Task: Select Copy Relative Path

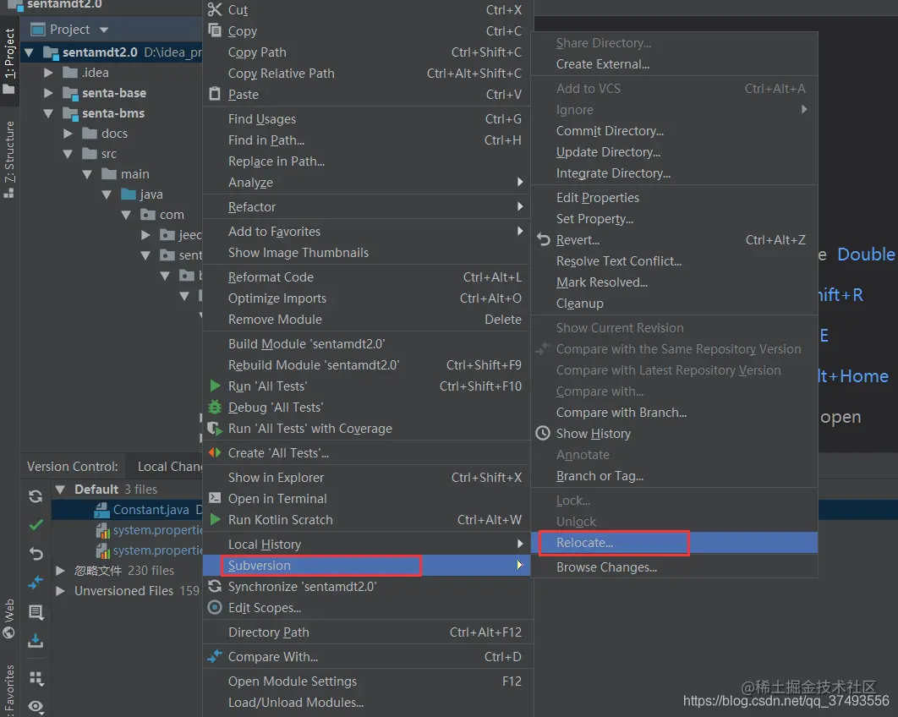Action: pyautogui.click(x=368, y=73)
